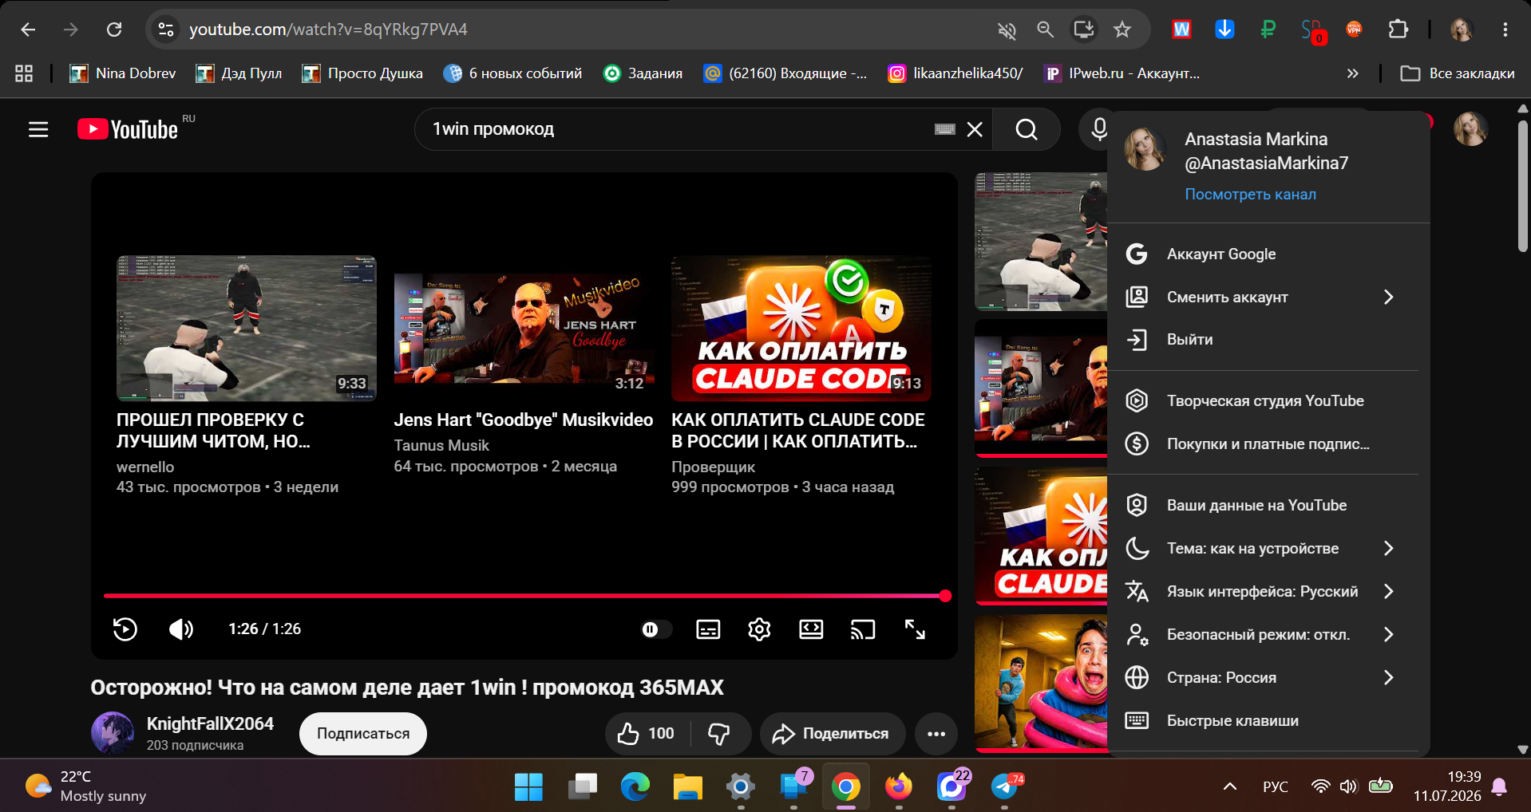Screen dimensions: 1531x812
Task: Bookmark this page with the star
Action: 1122,30
